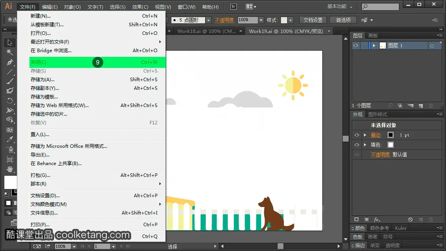Toggle lock column for 图层 1
446x251 pixels.
coord(364,45)
